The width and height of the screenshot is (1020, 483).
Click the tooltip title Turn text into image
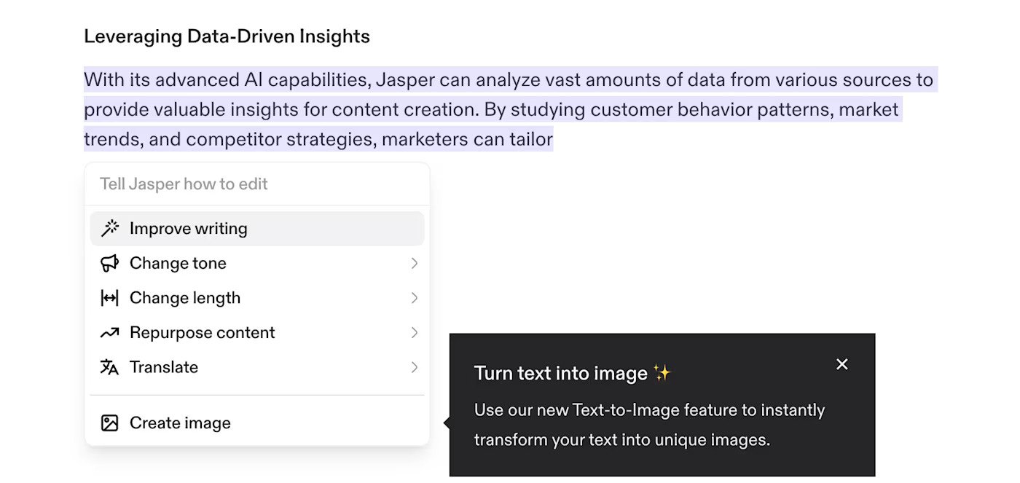[560, 374]
